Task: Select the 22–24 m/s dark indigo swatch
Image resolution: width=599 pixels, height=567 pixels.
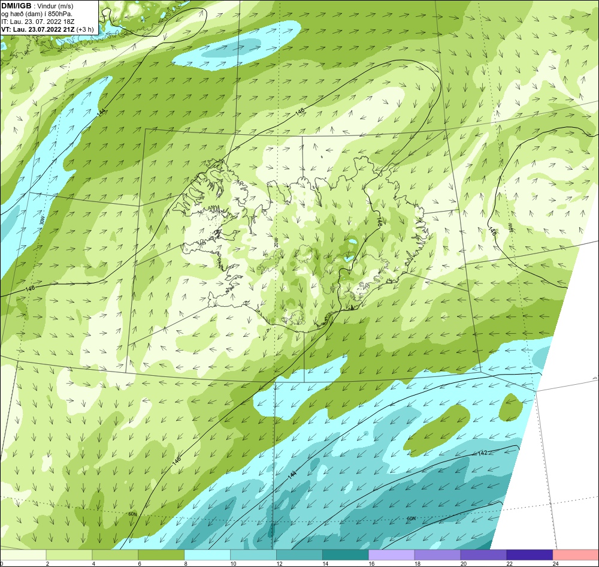Action: point(530,555)
